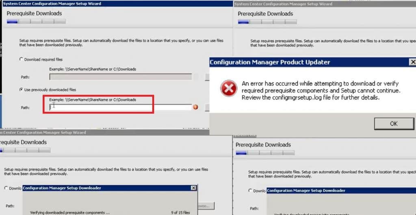Click the orange warning icon beside the Path box
The height and width of the screenshot is (215, 416).
tap(195, 107)
